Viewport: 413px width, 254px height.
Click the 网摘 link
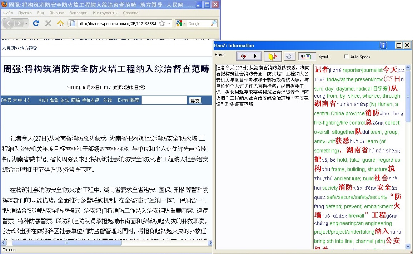click(75, 100)
